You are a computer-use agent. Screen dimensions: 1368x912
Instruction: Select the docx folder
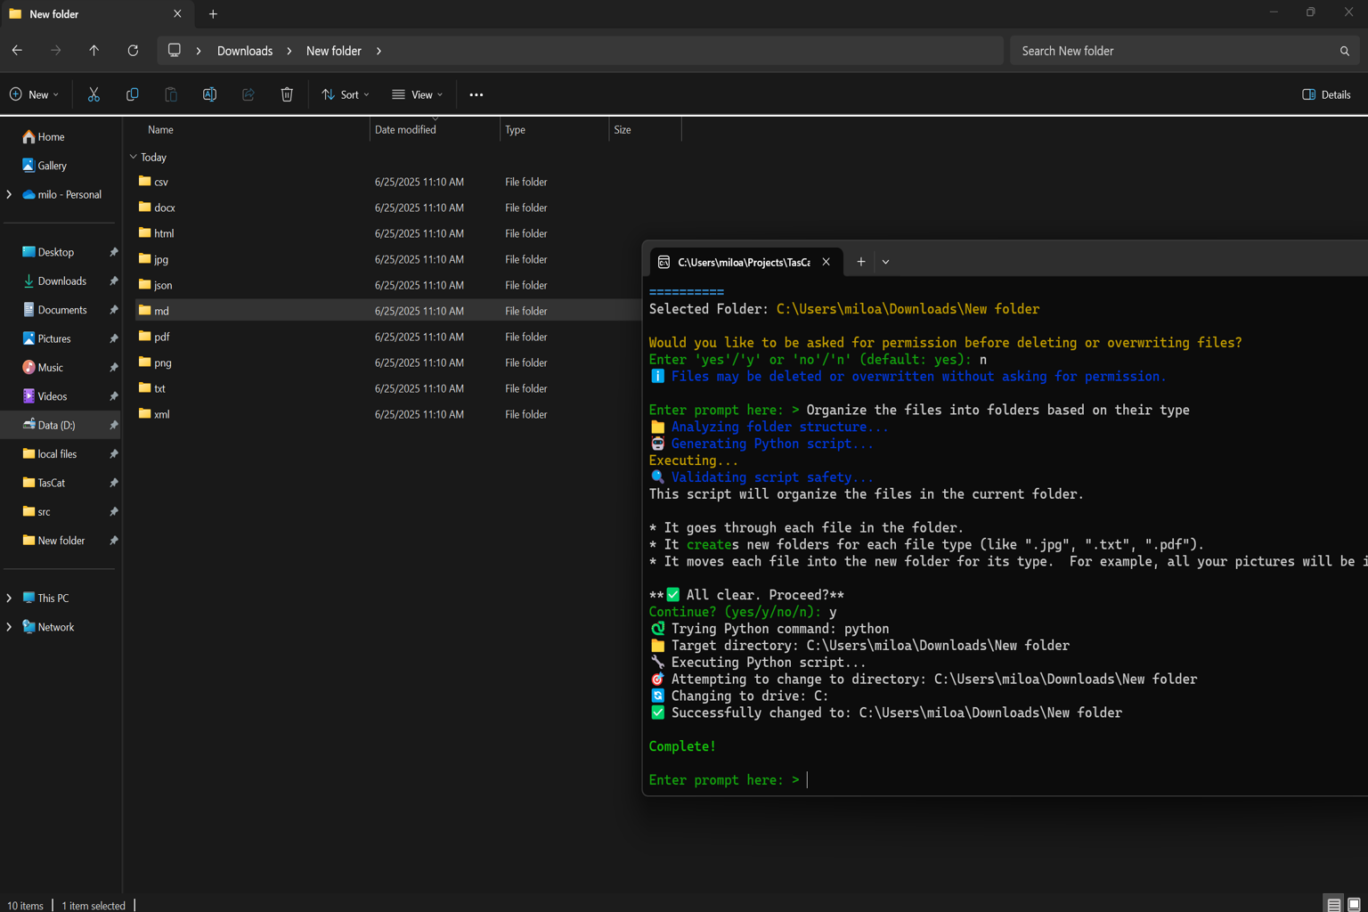(x=164, y=208)
